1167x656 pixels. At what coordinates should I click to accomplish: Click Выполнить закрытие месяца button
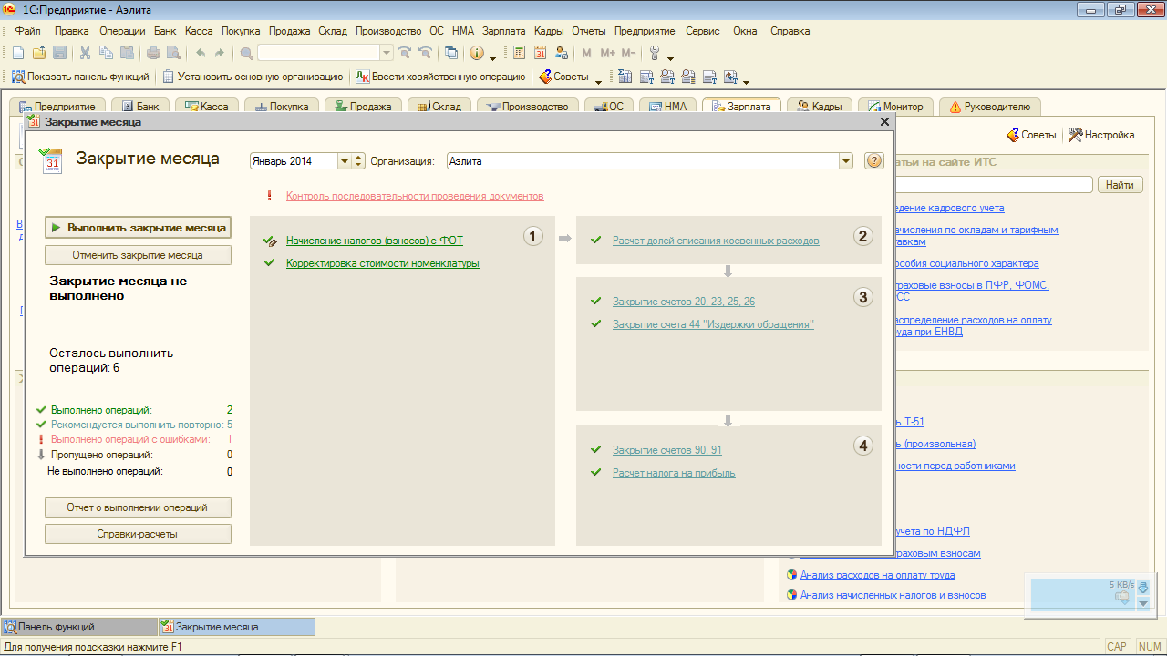pyautogui.click(x=138, y=227)
